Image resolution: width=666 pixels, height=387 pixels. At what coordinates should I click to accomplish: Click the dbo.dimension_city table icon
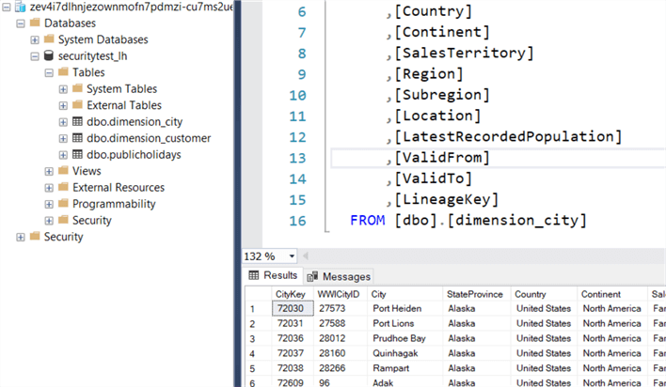[77, 122]
